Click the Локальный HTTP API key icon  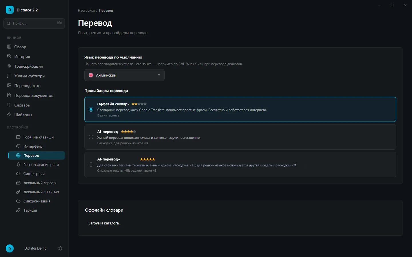tap(18, 192)
